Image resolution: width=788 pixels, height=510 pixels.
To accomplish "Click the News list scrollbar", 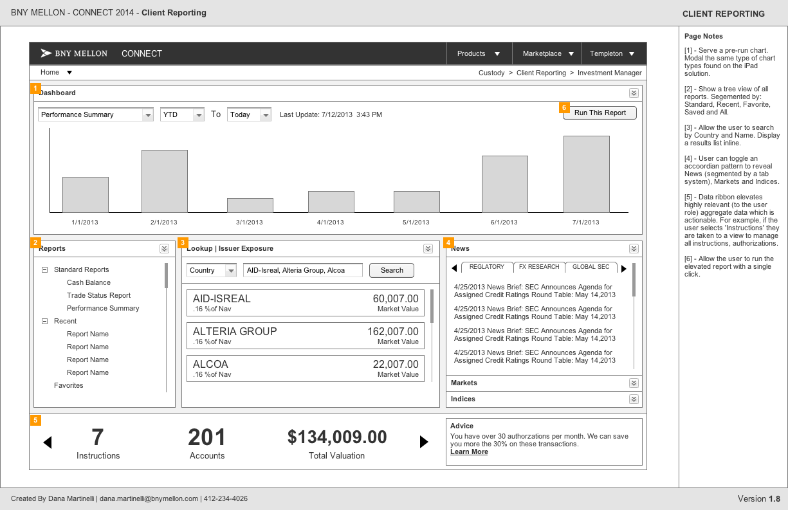I will tap(634, 280).
